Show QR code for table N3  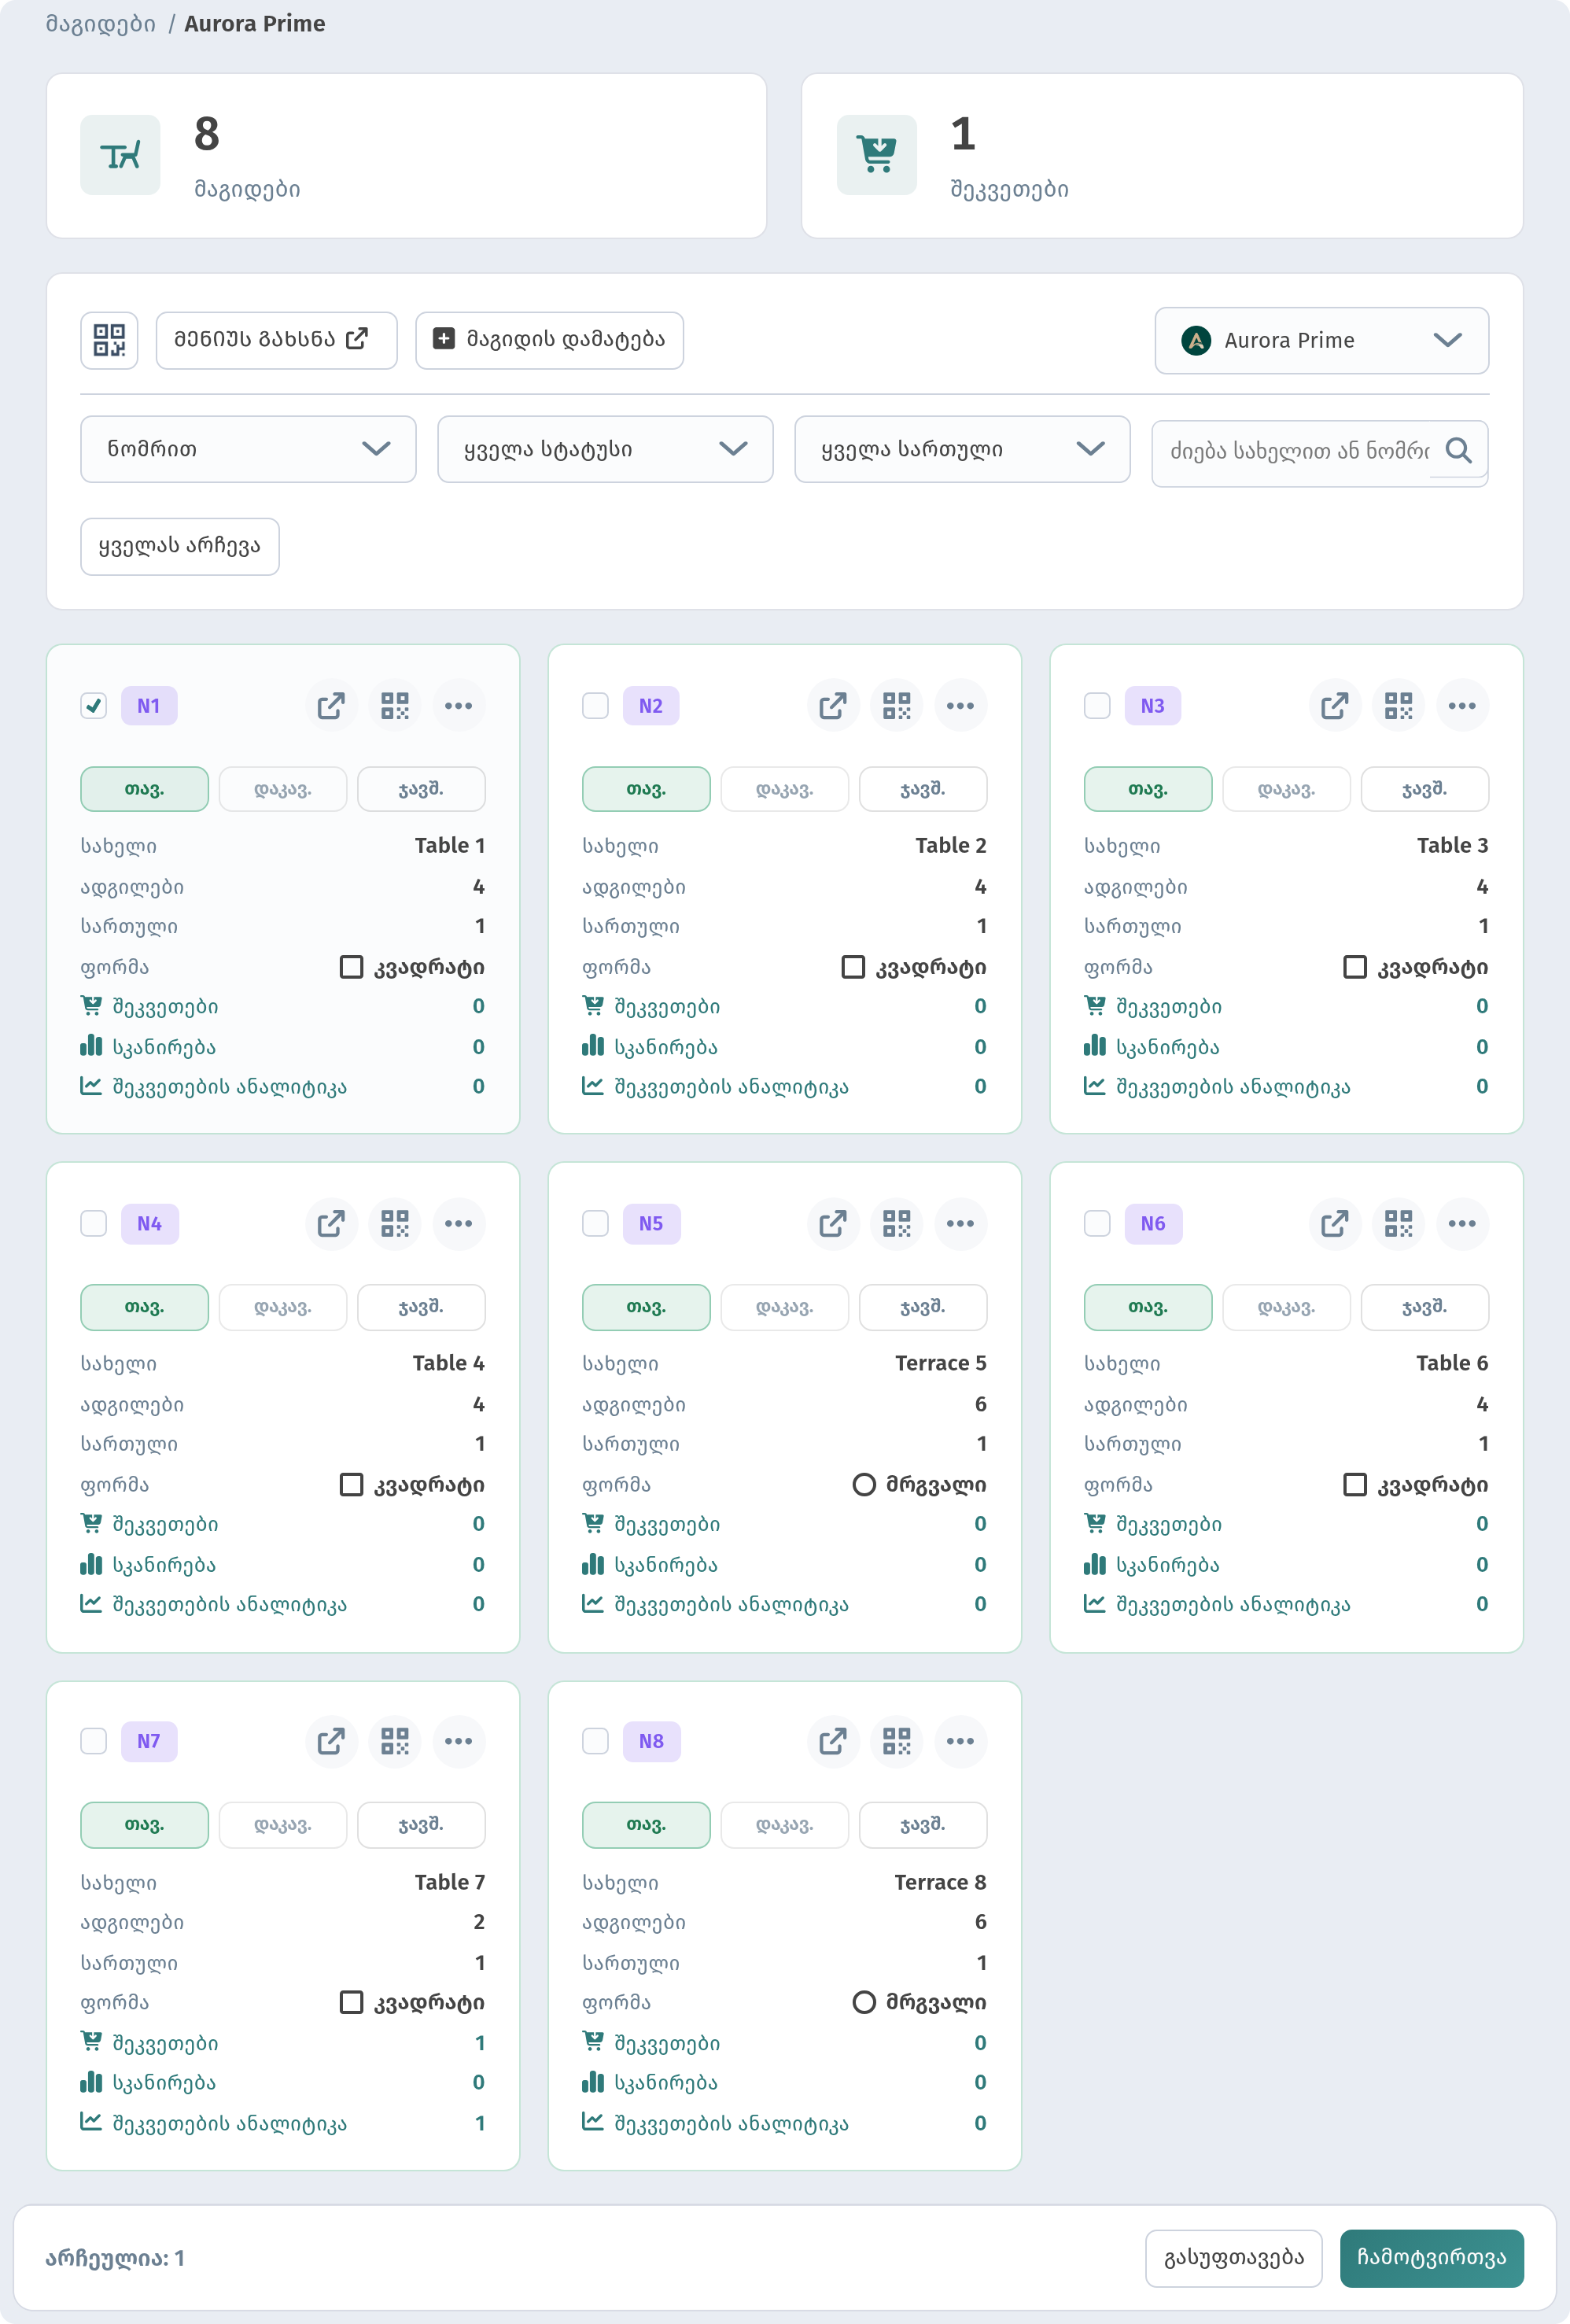(x=1398, y=706)
